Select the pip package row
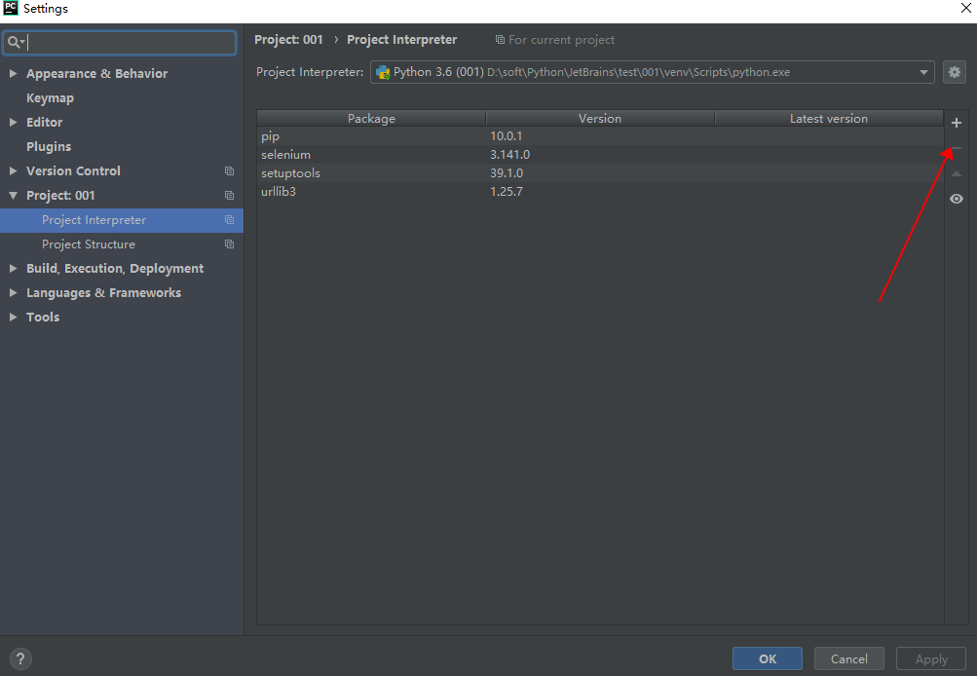 600,135
